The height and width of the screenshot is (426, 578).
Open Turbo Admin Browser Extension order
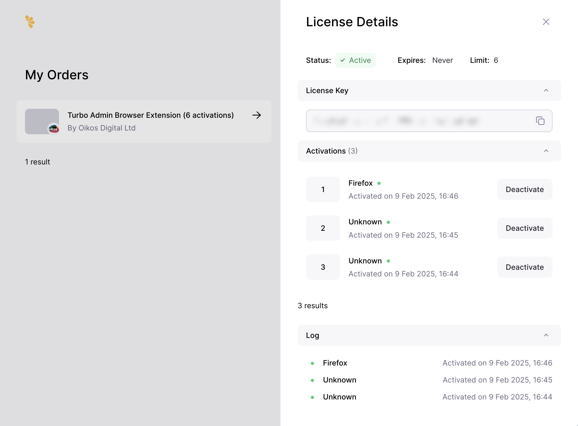[x=144, y=121]
